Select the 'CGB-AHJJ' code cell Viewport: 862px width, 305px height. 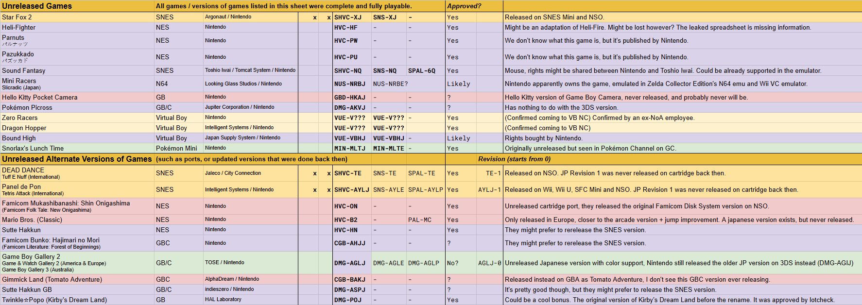pyautogui.click(x=352, y=243)
